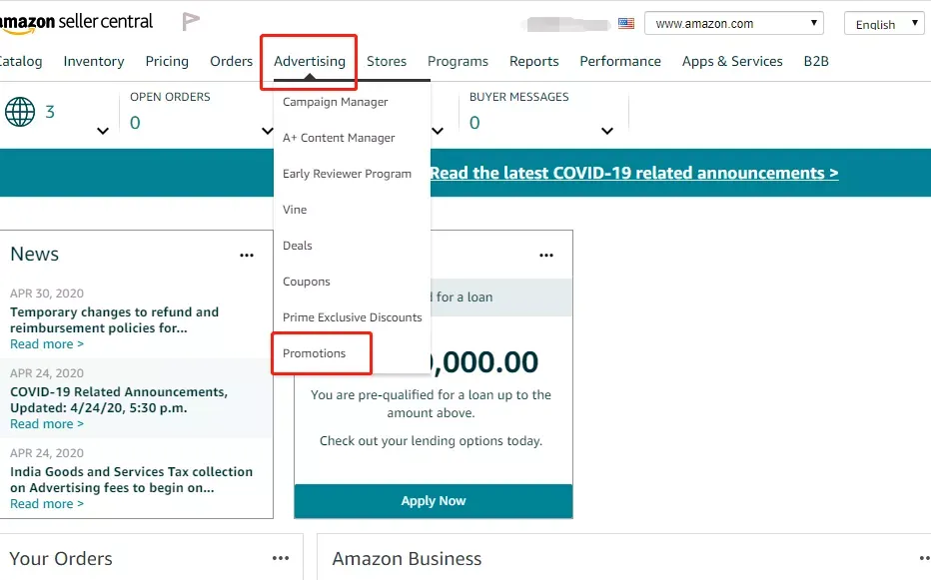Open the News panel three-dot menu
Image resolution: width=931 pixels, height=580 pixels.
[x=247, y=256]
